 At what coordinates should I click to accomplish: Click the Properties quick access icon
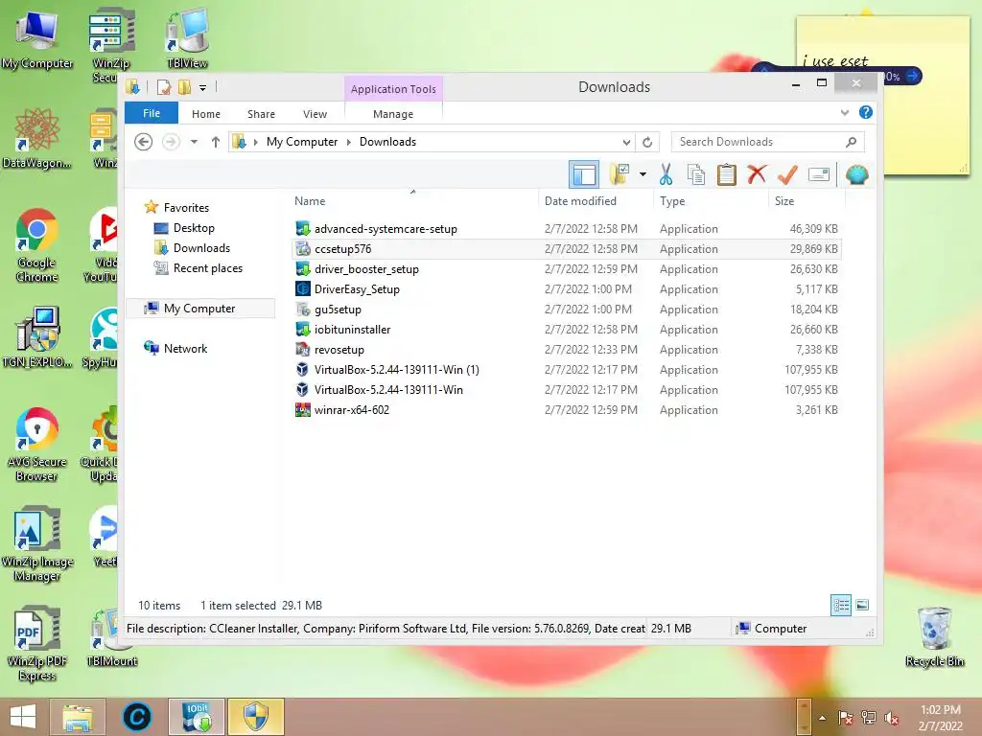point(164,87)
